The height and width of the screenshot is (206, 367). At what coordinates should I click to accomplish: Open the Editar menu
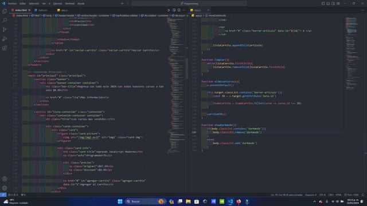[x=22, y=3]
